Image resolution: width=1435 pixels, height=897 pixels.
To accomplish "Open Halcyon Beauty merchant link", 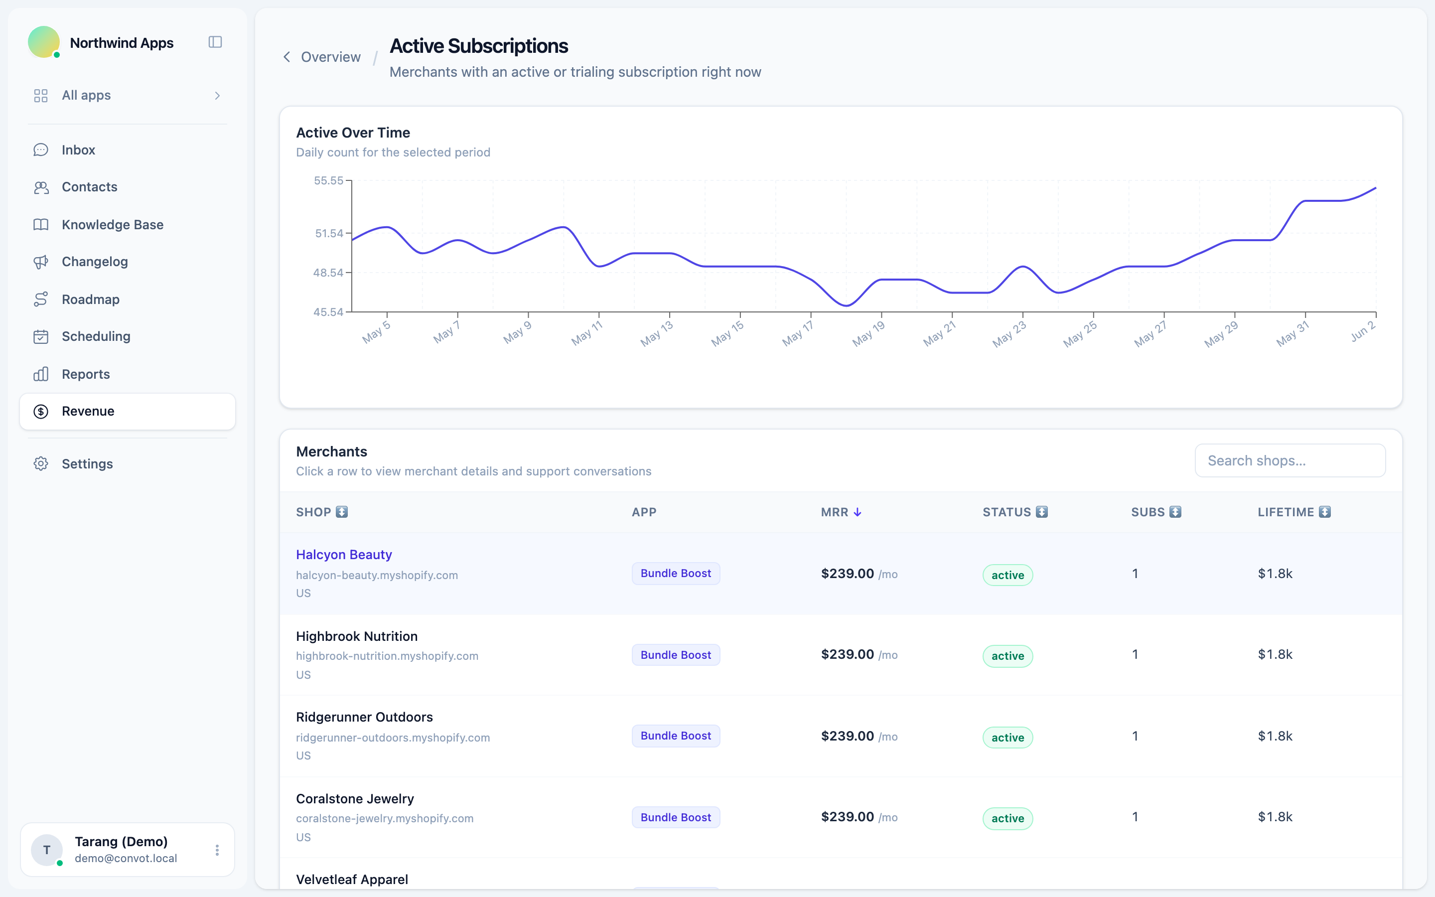I will click(x=344, y=555).
